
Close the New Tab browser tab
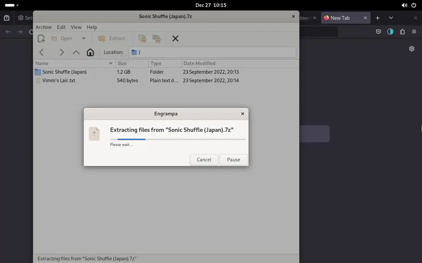coord(365,18)
